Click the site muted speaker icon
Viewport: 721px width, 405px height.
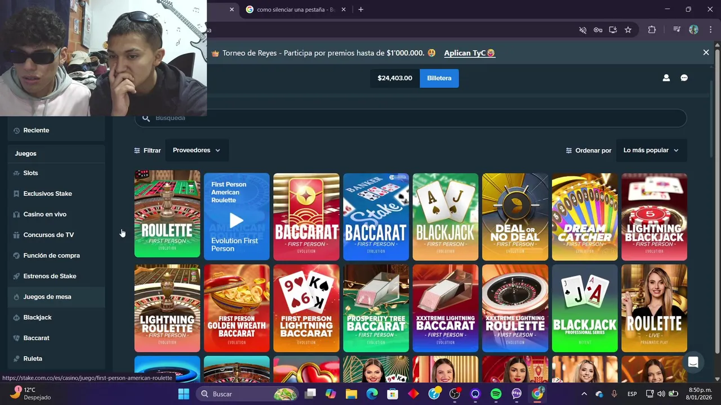[583, 30]
